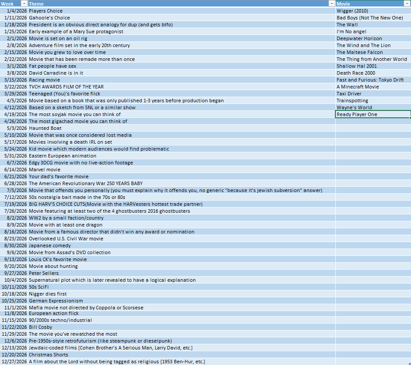Select the 'A Minecraft Movie' cell
The height and width of the screenshot is (365, 411).
point(373,87)
